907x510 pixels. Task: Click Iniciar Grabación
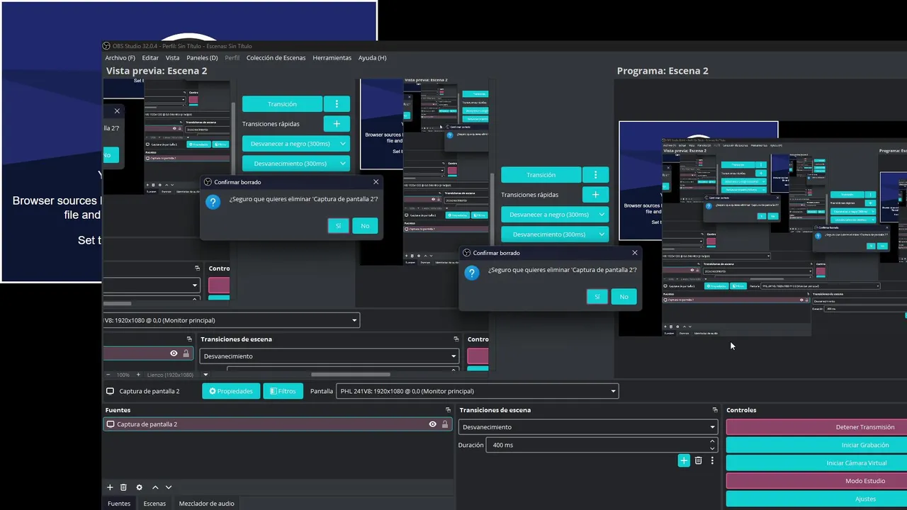click(x=816, y=445)
